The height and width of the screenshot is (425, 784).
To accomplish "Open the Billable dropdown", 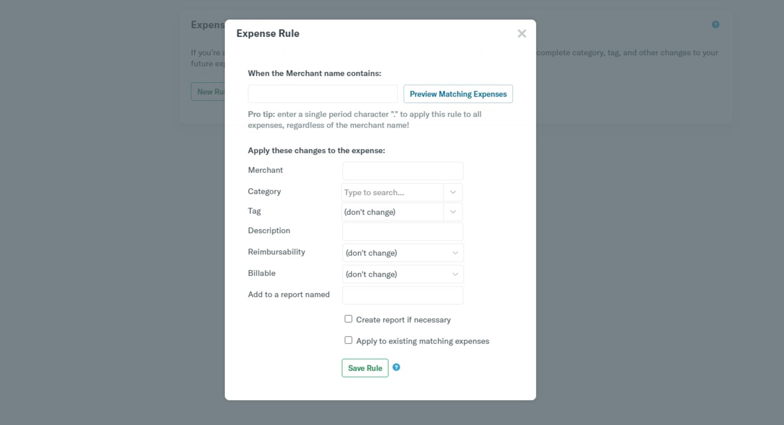I will 402,274.
